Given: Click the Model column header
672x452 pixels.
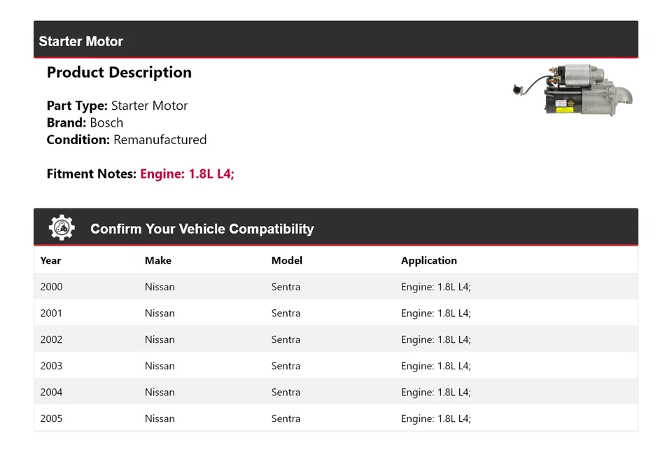Looking at the screenshot, I should point(287,260).
